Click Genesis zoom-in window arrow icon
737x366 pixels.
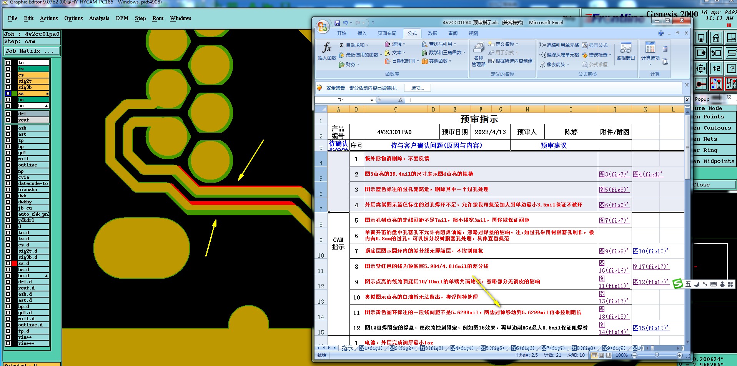(x=701, y=38)
